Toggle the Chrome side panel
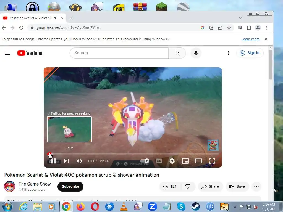The width and height of the screenshot is (283, 212). coord(249,28)
